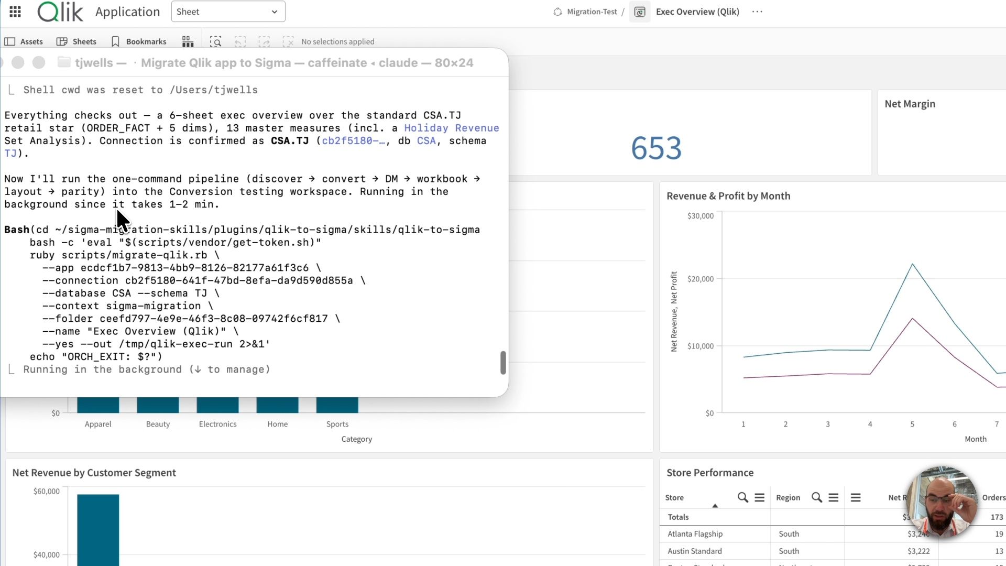The height and width of the screenshot is (566, 1006).
Task: Select the Home bar
Action: pyautogui.click(x=277, y=405)
